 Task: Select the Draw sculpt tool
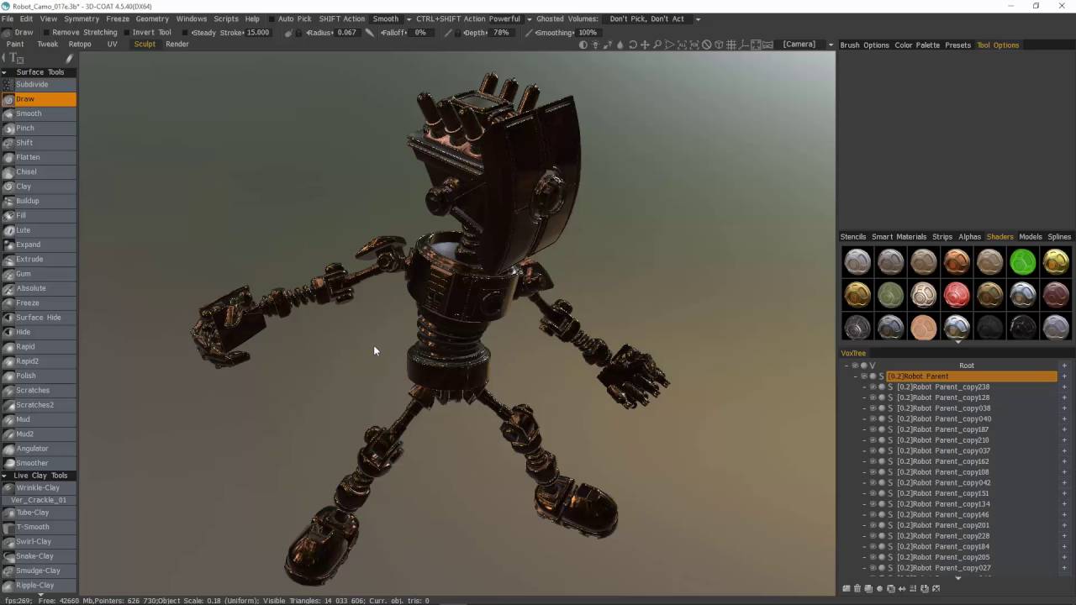tap(39, 99)
